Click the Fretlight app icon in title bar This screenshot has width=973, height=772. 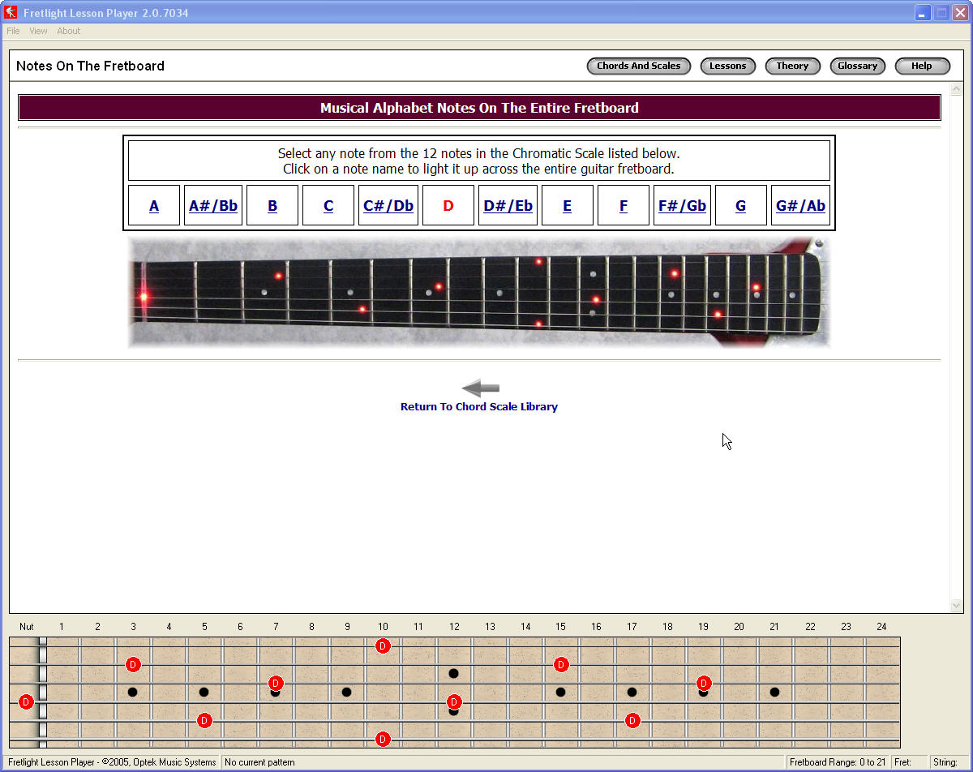(x=11, y=12)
